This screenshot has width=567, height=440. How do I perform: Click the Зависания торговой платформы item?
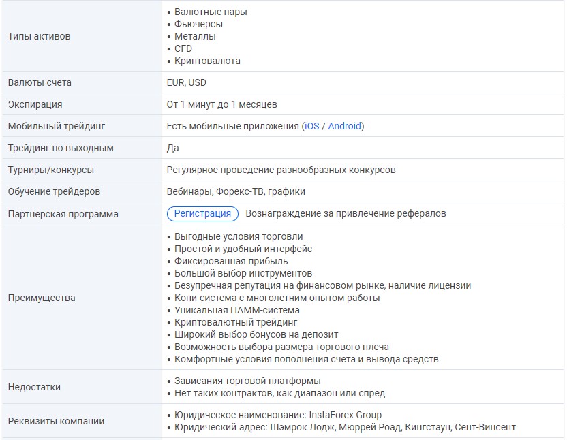click(x=247, y=381)
